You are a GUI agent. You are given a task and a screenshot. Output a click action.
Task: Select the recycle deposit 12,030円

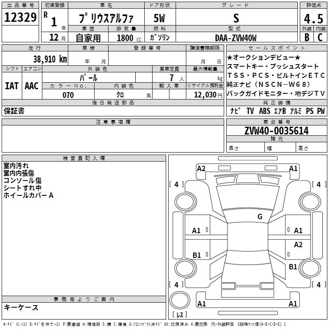coord(208,95)
